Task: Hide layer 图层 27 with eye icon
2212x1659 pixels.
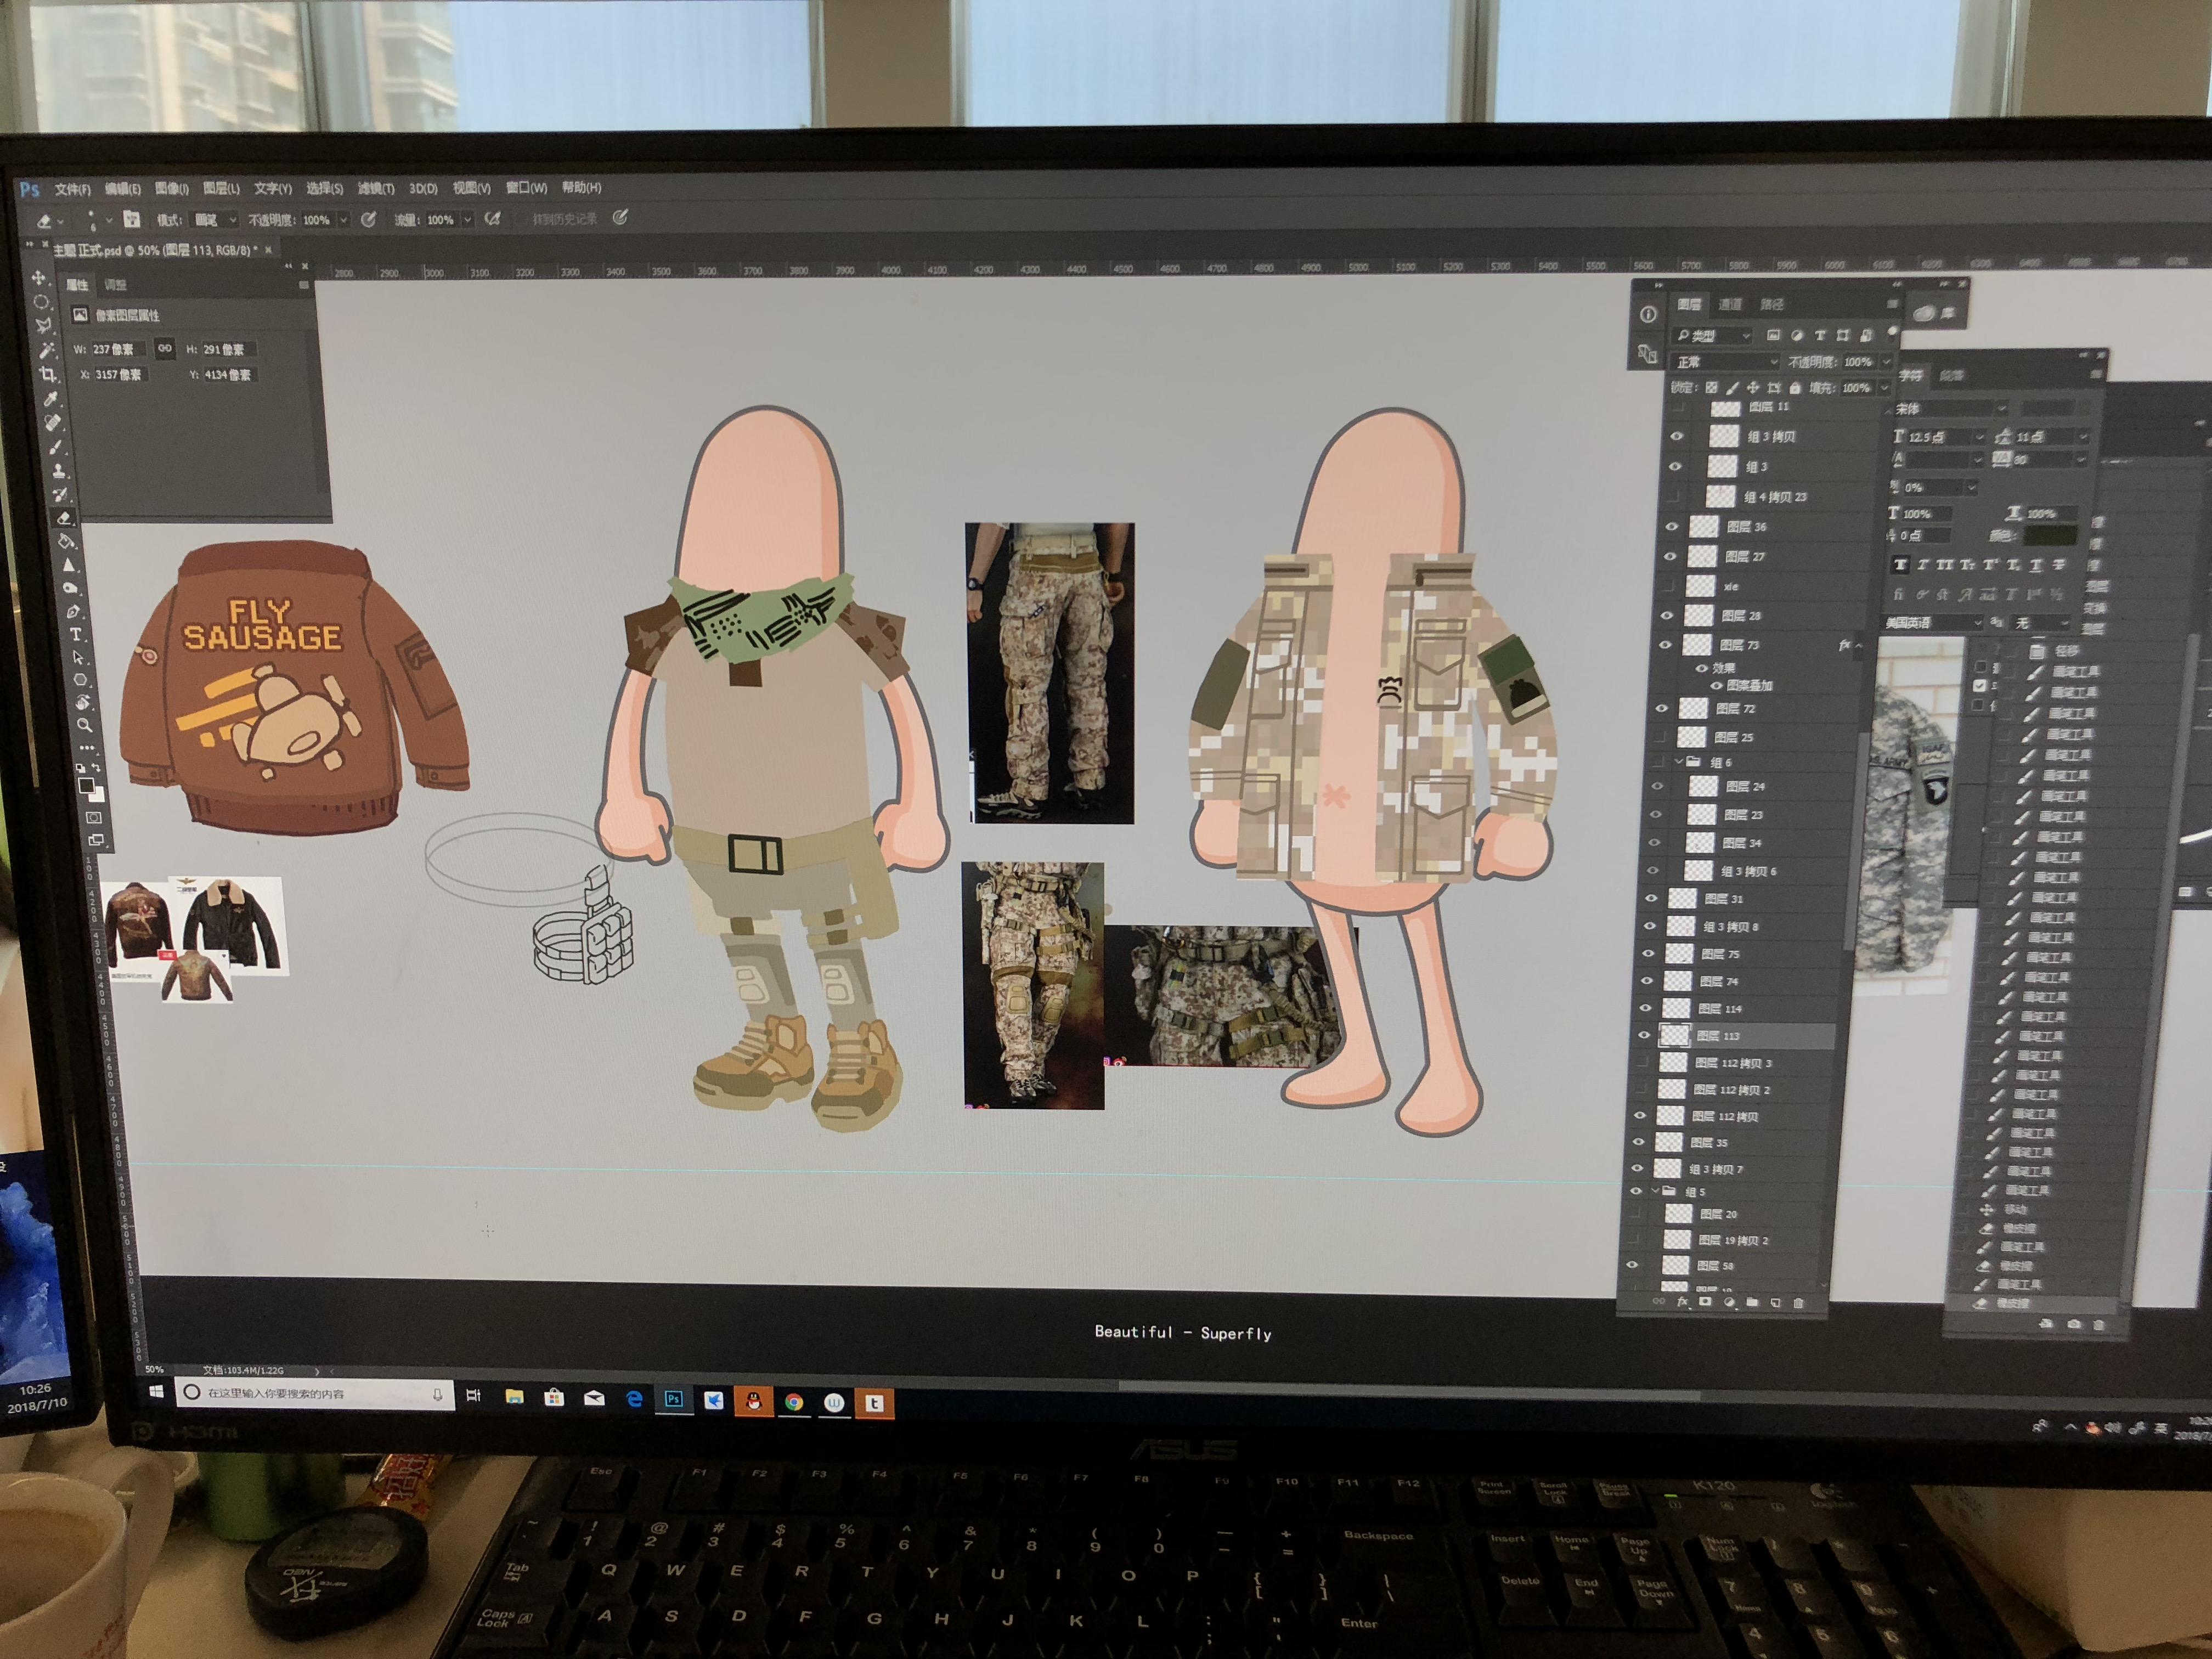Action: coord(1670,556)
